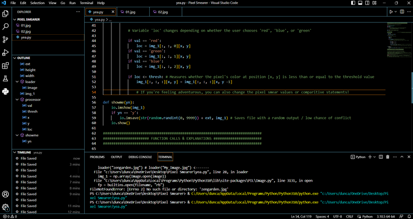This screenshot has width=413, height=219.
Task: Toggle the bottom panel layout
Action: tap(360, 3)
